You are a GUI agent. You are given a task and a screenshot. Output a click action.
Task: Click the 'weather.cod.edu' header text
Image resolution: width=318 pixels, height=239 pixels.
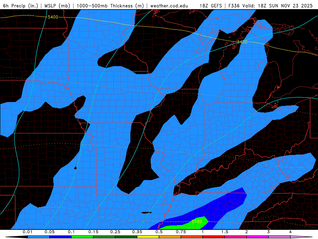tap(169, 6)
